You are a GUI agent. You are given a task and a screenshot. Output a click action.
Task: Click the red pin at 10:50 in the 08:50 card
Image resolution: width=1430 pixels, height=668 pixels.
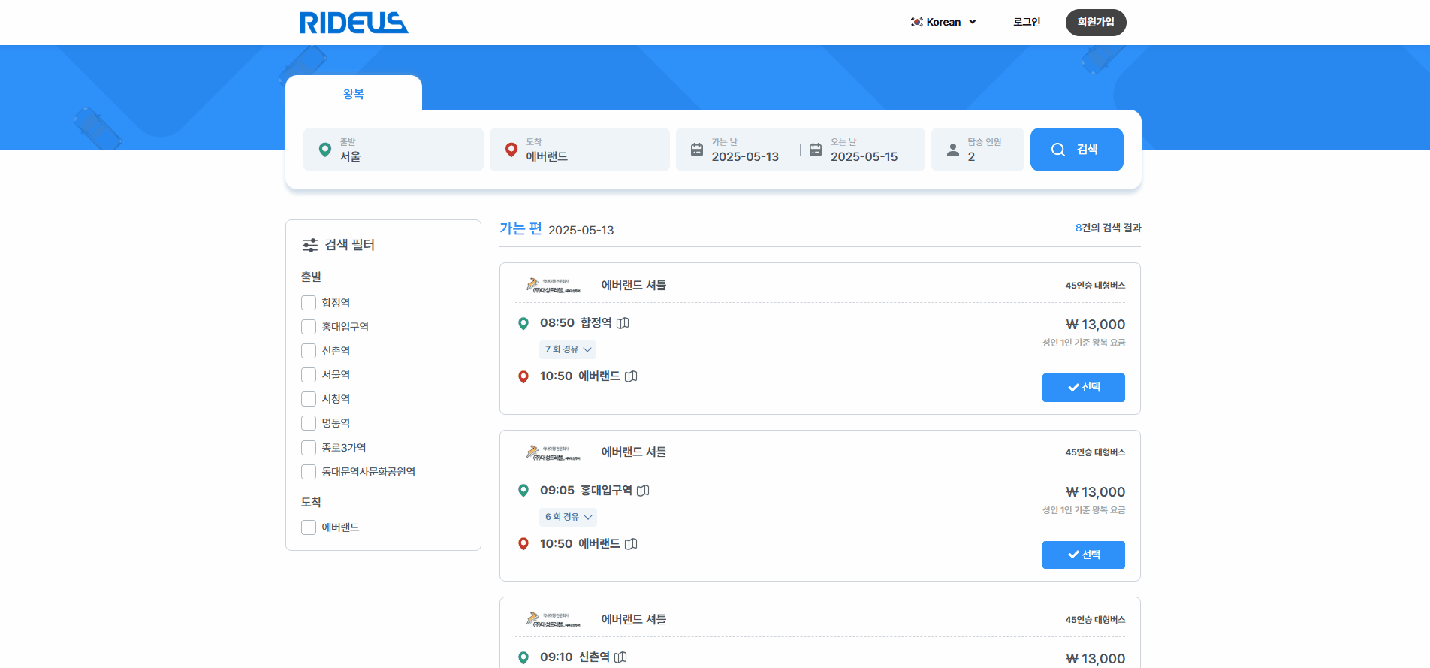(523, 376)
